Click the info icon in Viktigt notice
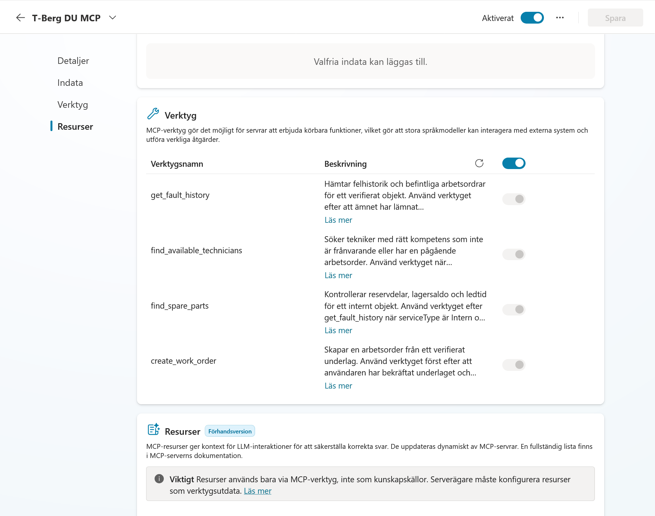Viewport: 655px width, 516px height. pos(159,479)
